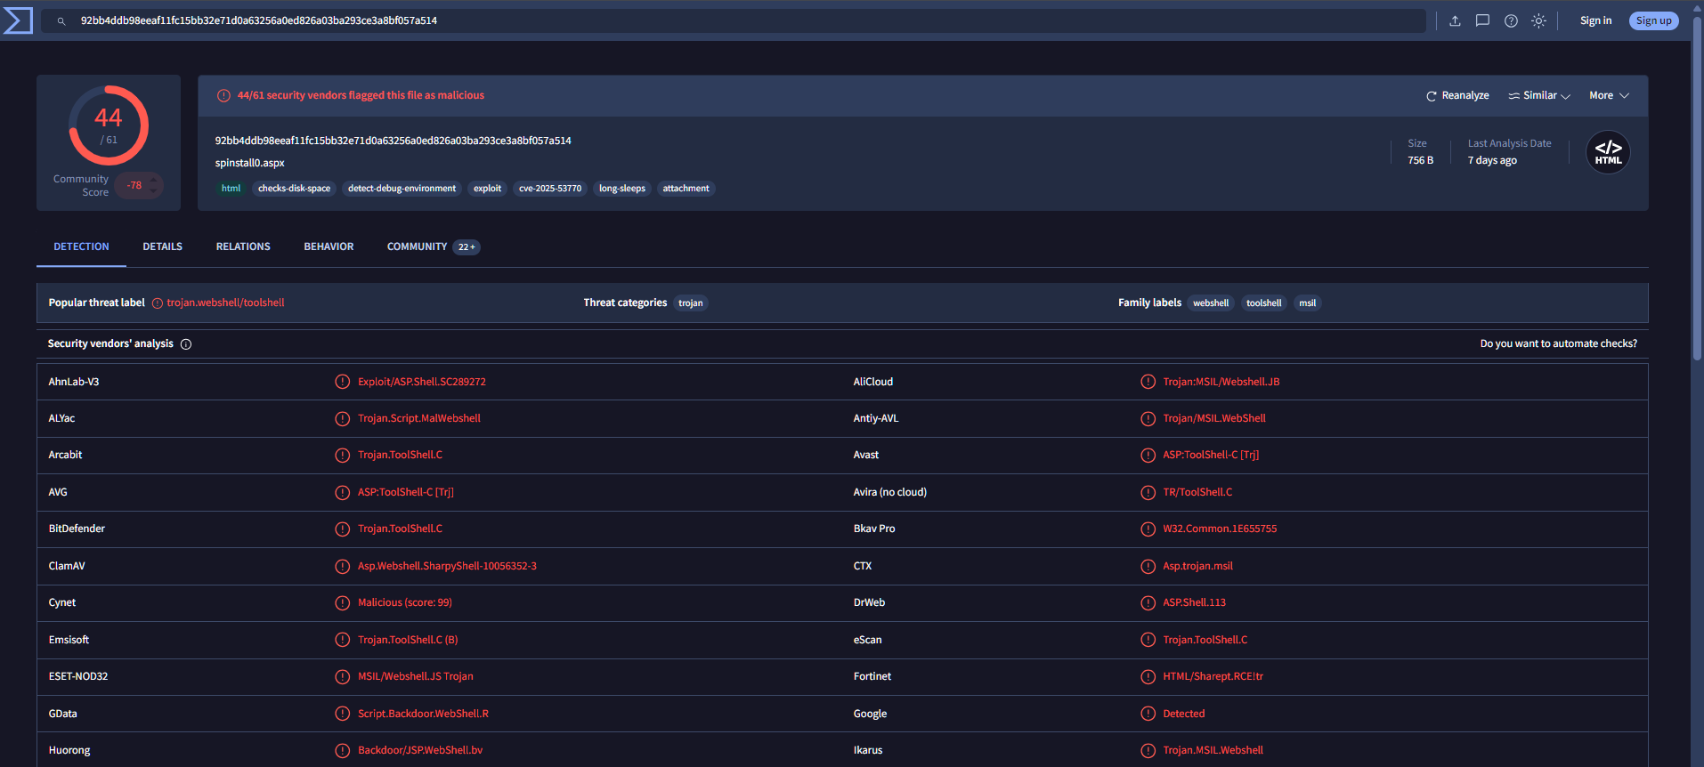1704x767 pixels.
Task: Click the reanalyze refresh arrow icon
Action: tap(1432, 96)
